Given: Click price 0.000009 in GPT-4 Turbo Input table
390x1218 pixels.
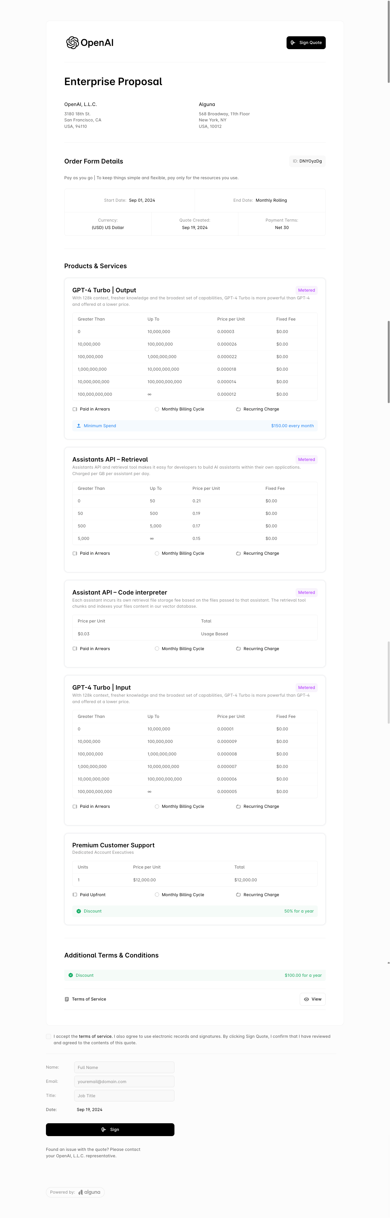Looking at the screenshot, I should tap(227, 741).
